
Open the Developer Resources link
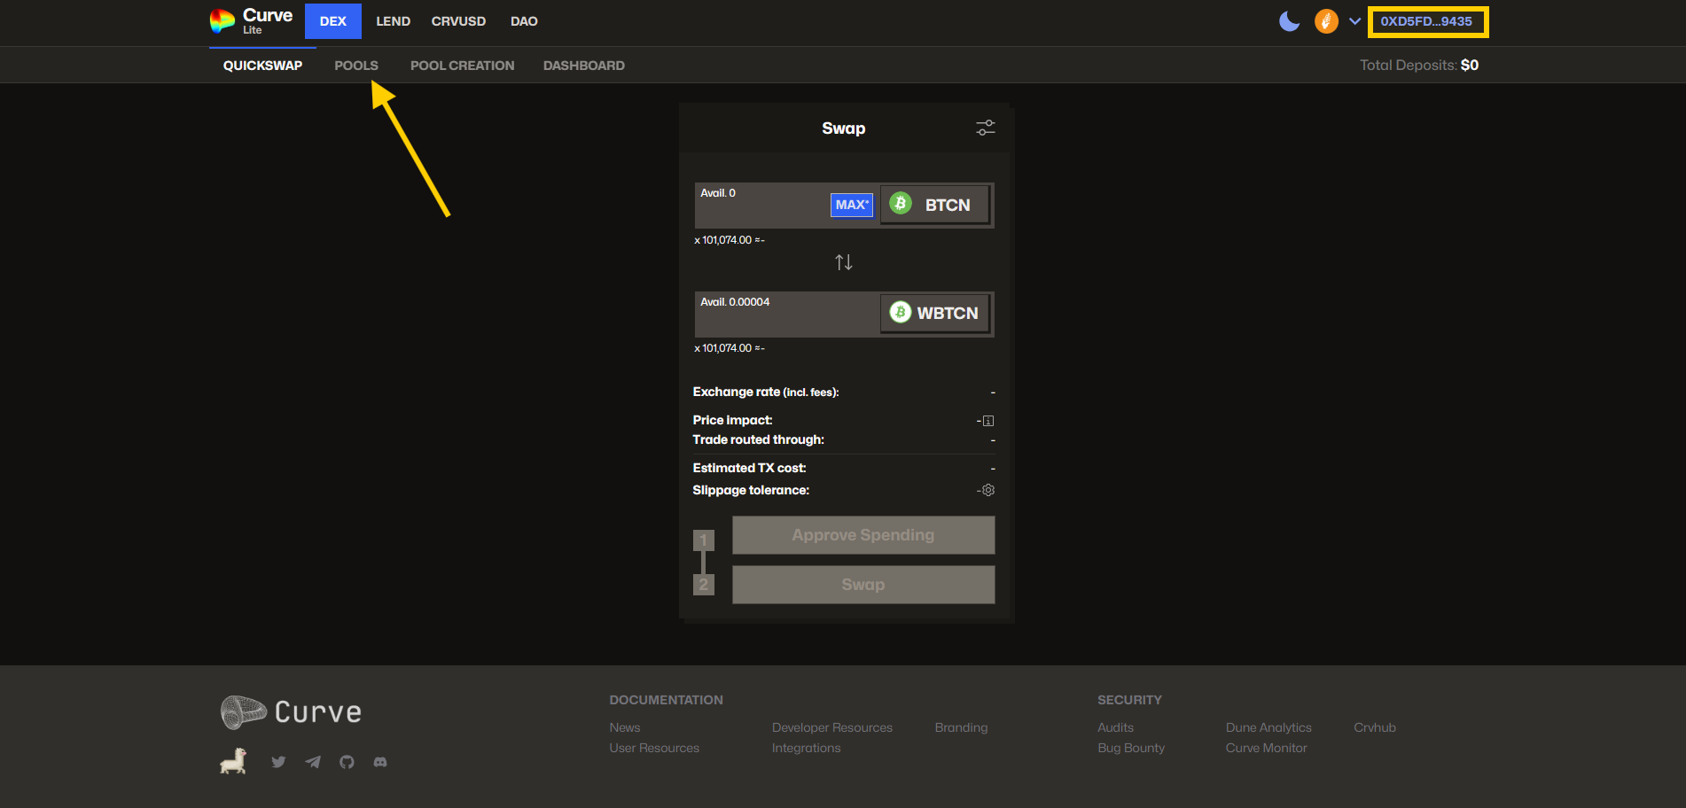pos(832,727)
